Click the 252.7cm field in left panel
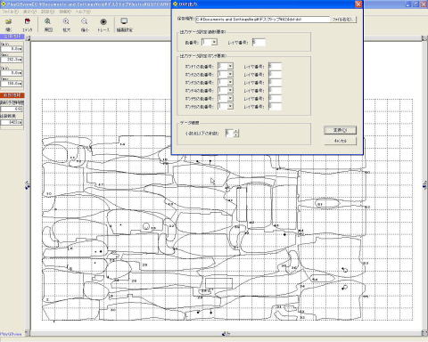The height and width of the screenshot is (342, 428). click(x=12, y=60)
